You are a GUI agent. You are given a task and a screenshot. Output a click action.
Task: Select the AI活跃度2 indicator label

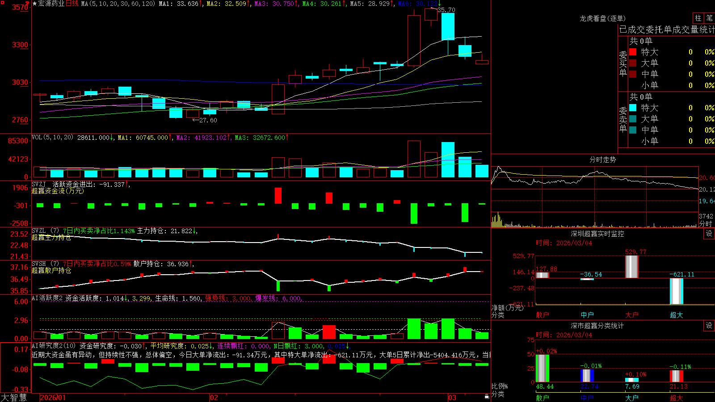(x=47, y=298)
